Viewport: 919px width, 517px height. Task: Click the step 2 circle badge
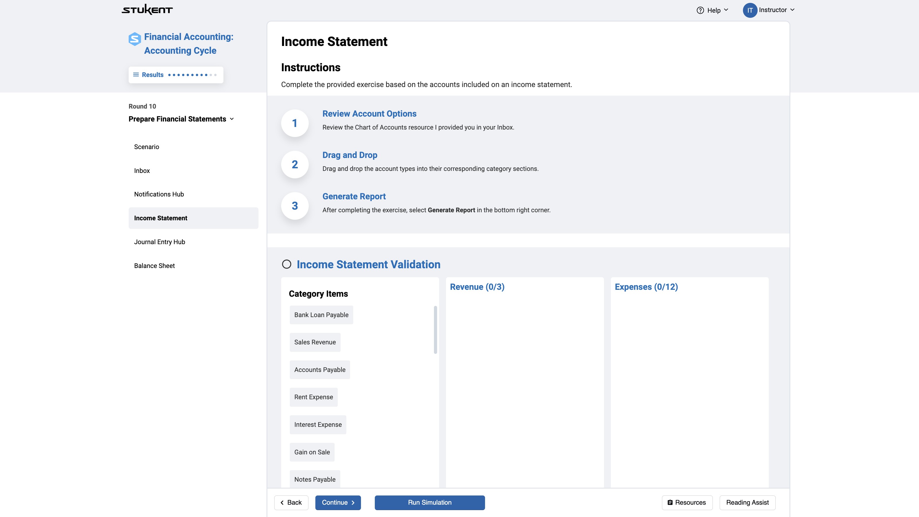[x=295, y=165]
